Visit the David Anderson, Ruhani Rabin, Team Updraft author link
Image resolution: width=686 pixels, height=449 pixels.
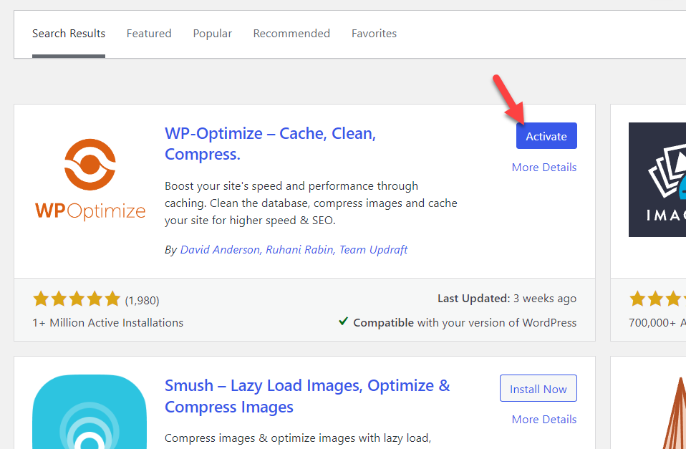pyautogui.click(x=294, y=249)
